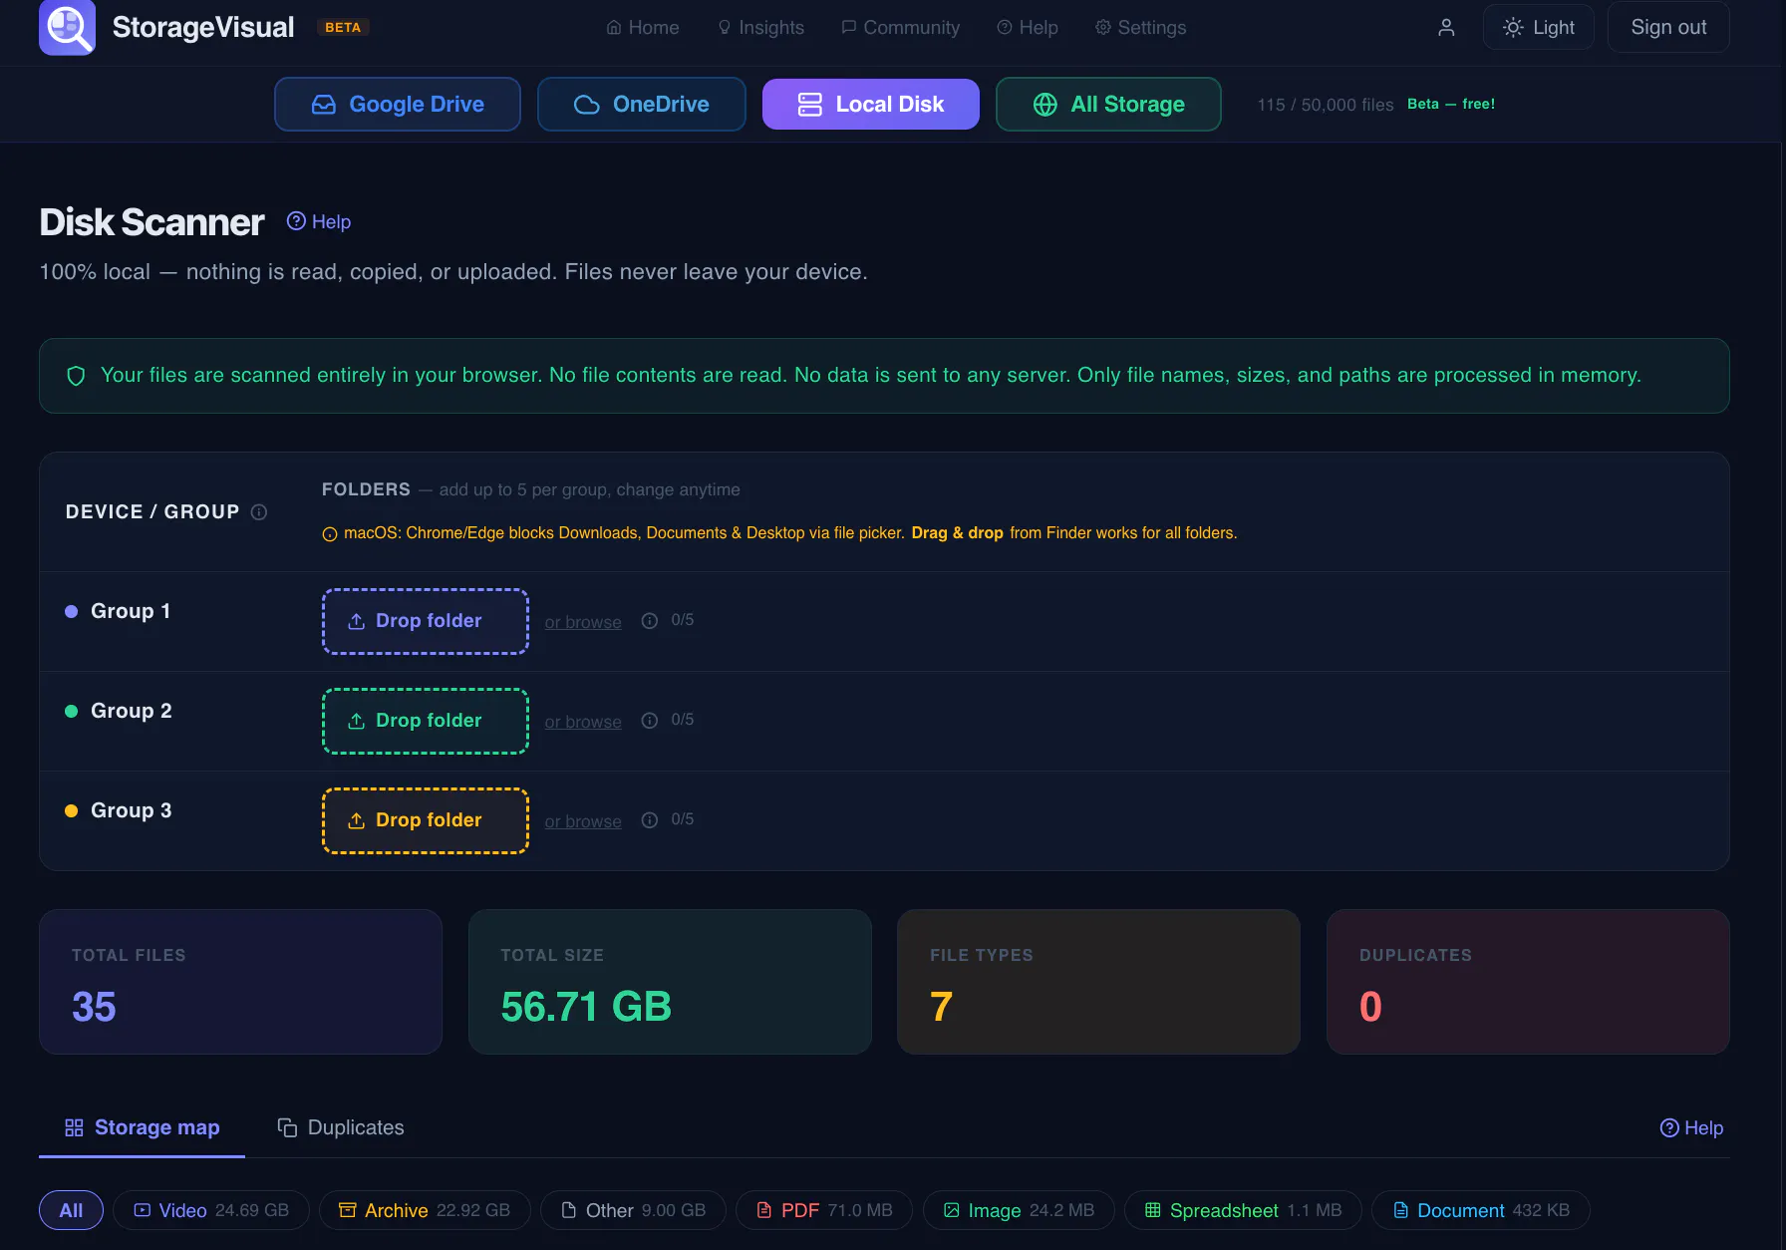Filter by Video 24.69 GB
This screenshot has width=1786, height=1250.
click(211, 1210)
